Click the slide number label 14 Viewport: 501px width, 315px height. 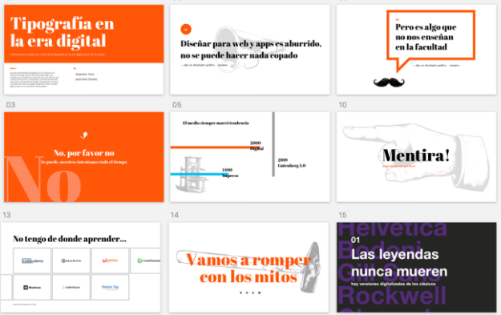pos(175,215)
